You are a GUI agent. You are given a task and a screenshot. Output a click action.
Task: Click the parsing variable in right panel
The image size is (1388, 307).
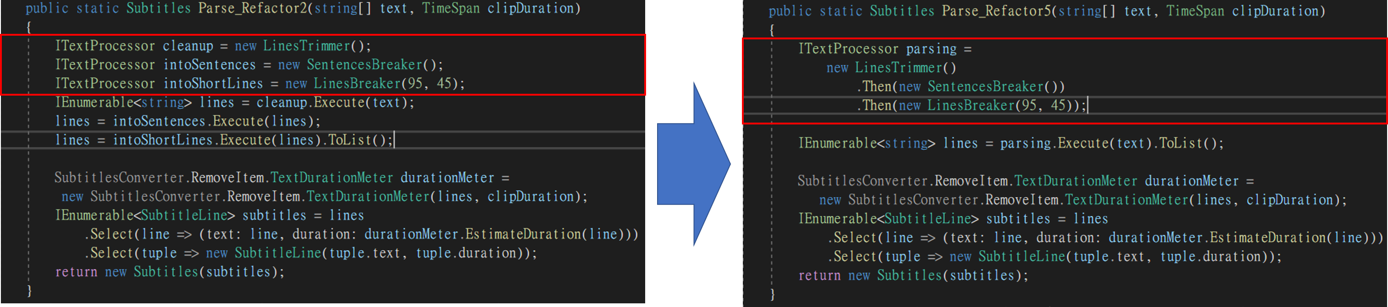931,49
